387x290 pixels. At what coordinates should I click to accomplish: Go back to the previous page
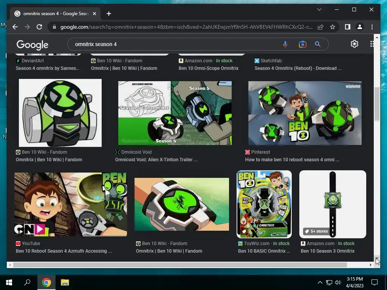tap(15, 27)
